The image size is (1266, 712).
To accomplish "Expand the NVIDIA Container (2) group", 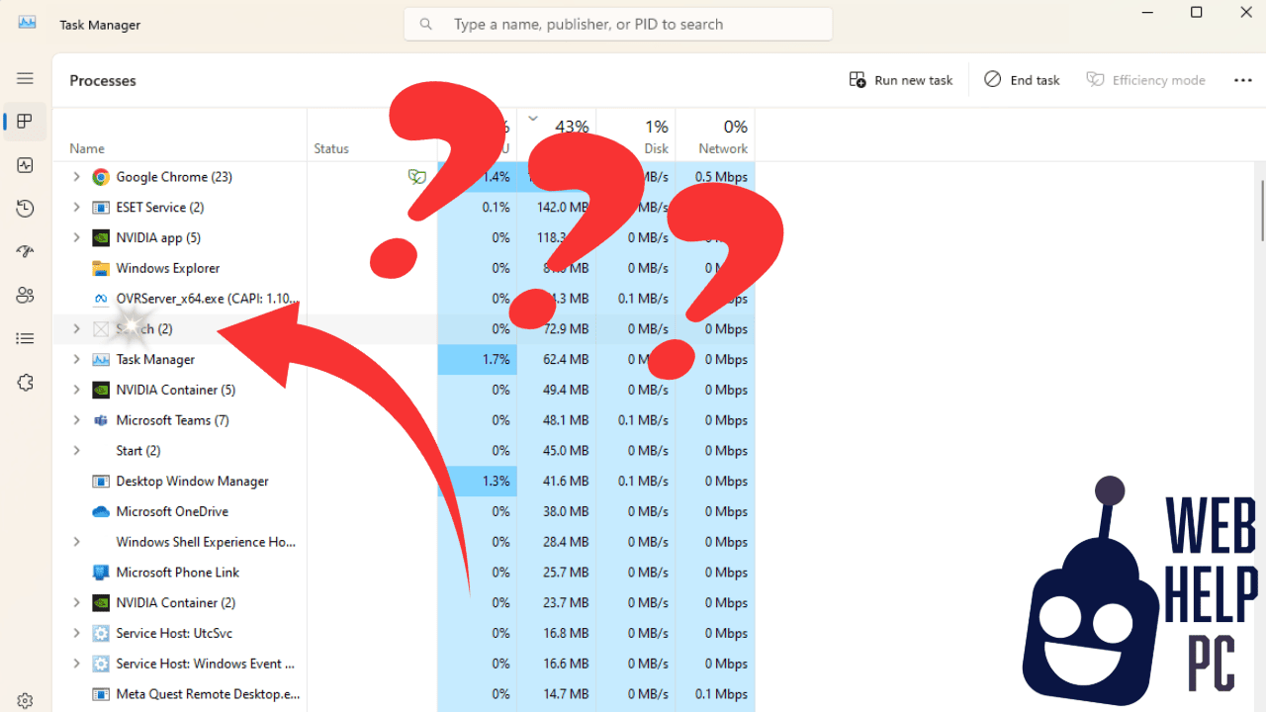I will click(x=76, y=603).
